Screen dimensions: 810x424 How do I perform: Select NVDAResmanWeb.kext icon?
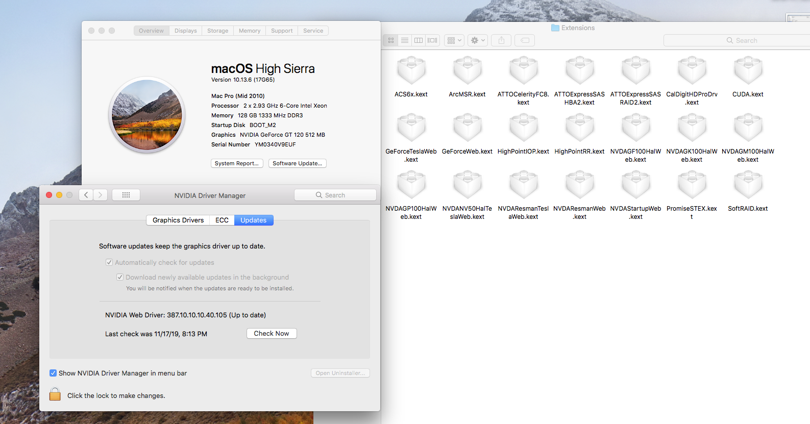point(580,185)
